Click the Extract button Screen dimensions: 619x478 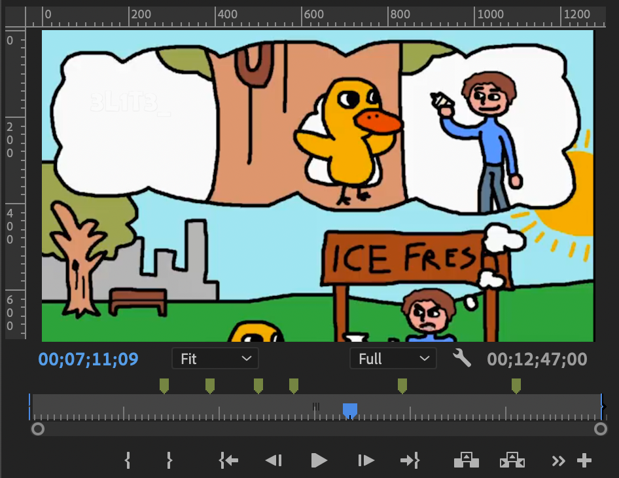[x=512, y=460]
